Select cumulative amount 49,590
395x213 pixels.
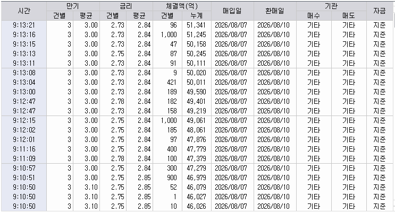[196, 92]
